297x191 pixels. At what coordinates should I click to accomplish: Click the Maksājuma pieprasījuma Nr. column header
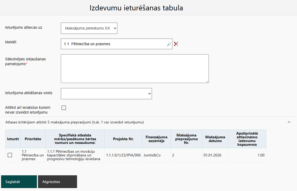pos(186,139)
